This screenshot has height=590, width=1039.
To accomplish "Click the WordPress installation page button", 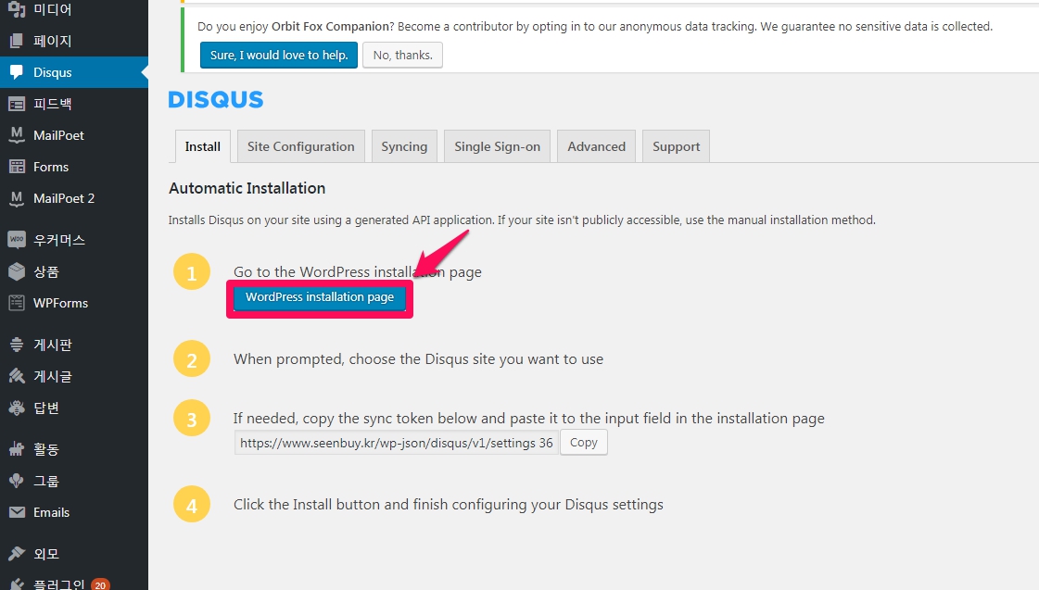I will click(x=320, y=297).
